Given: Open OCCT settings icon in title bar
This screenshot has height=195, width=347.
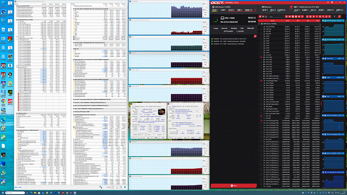Looking at the screenshot, I should click(328, 2).
